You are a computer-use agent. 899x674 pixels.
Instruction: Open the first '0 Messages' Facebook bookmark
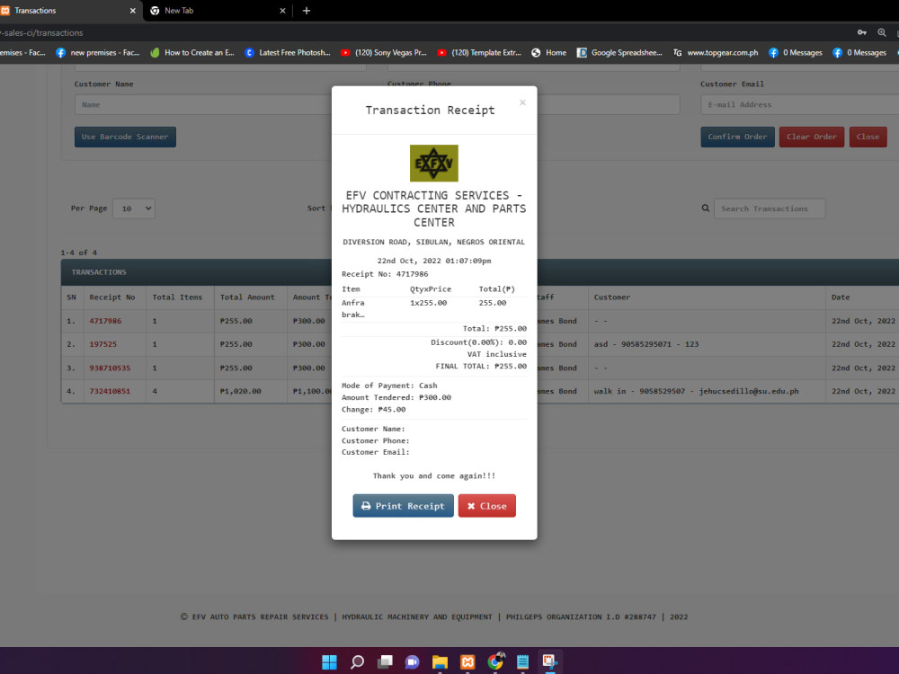tap(796, 53)
